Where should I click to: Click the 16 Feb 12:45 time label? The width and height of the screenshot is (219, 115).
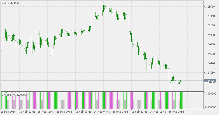point(140,112)
